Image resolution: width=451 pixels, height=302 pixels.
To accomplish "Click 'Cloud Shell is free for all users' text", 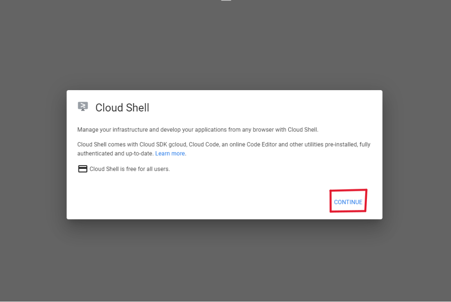I will pos(130,169).
